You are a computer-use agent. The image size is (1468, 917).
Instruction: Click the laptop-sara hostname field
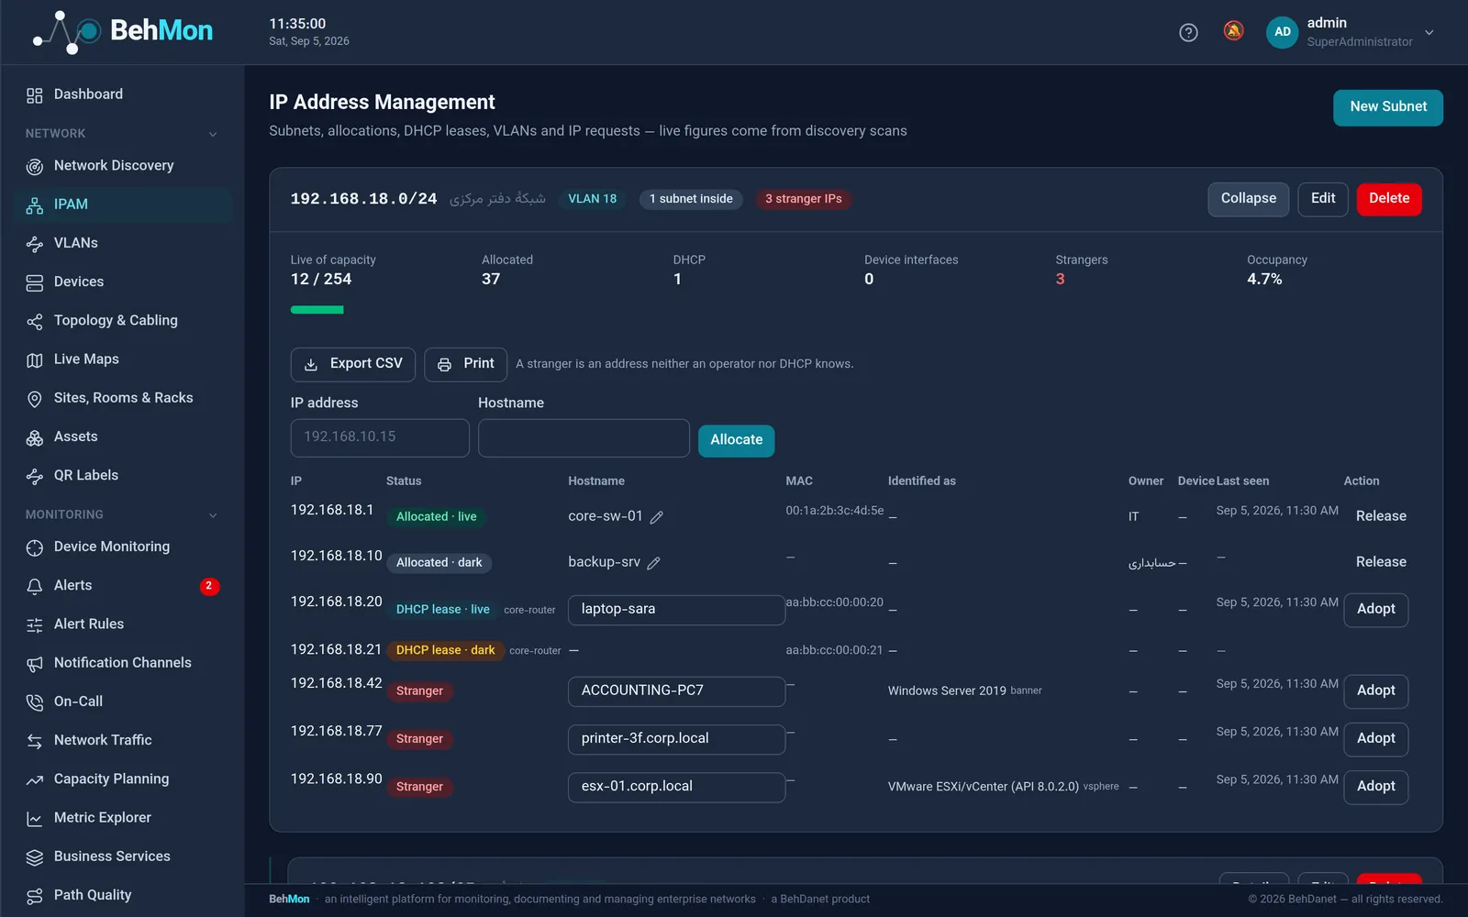676,610
